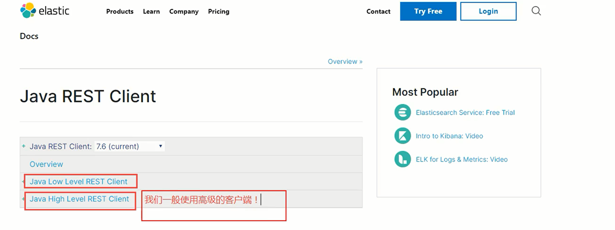Open Overview in the table of contents
The image size is (615, 230).
tap(46, 164)
